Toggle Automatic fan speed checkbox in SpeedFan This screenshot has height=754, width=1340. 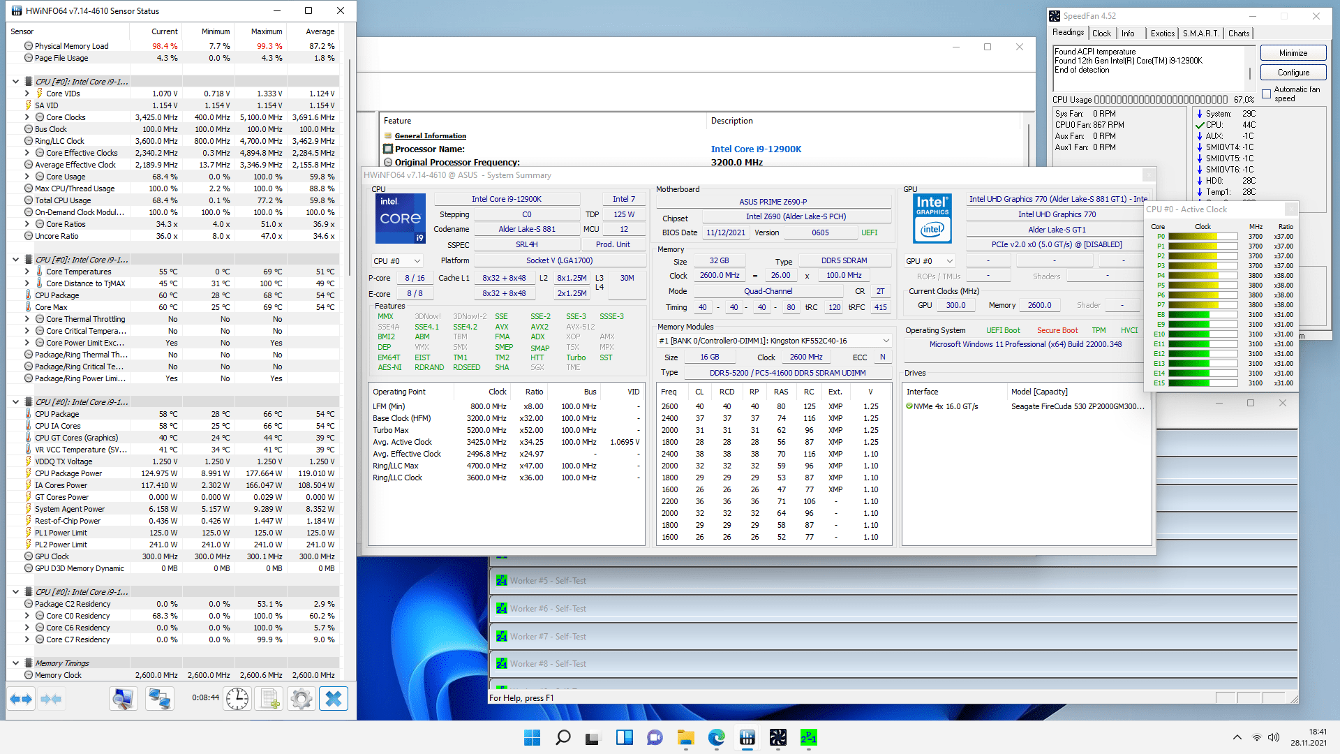[x=1266, y=94]
